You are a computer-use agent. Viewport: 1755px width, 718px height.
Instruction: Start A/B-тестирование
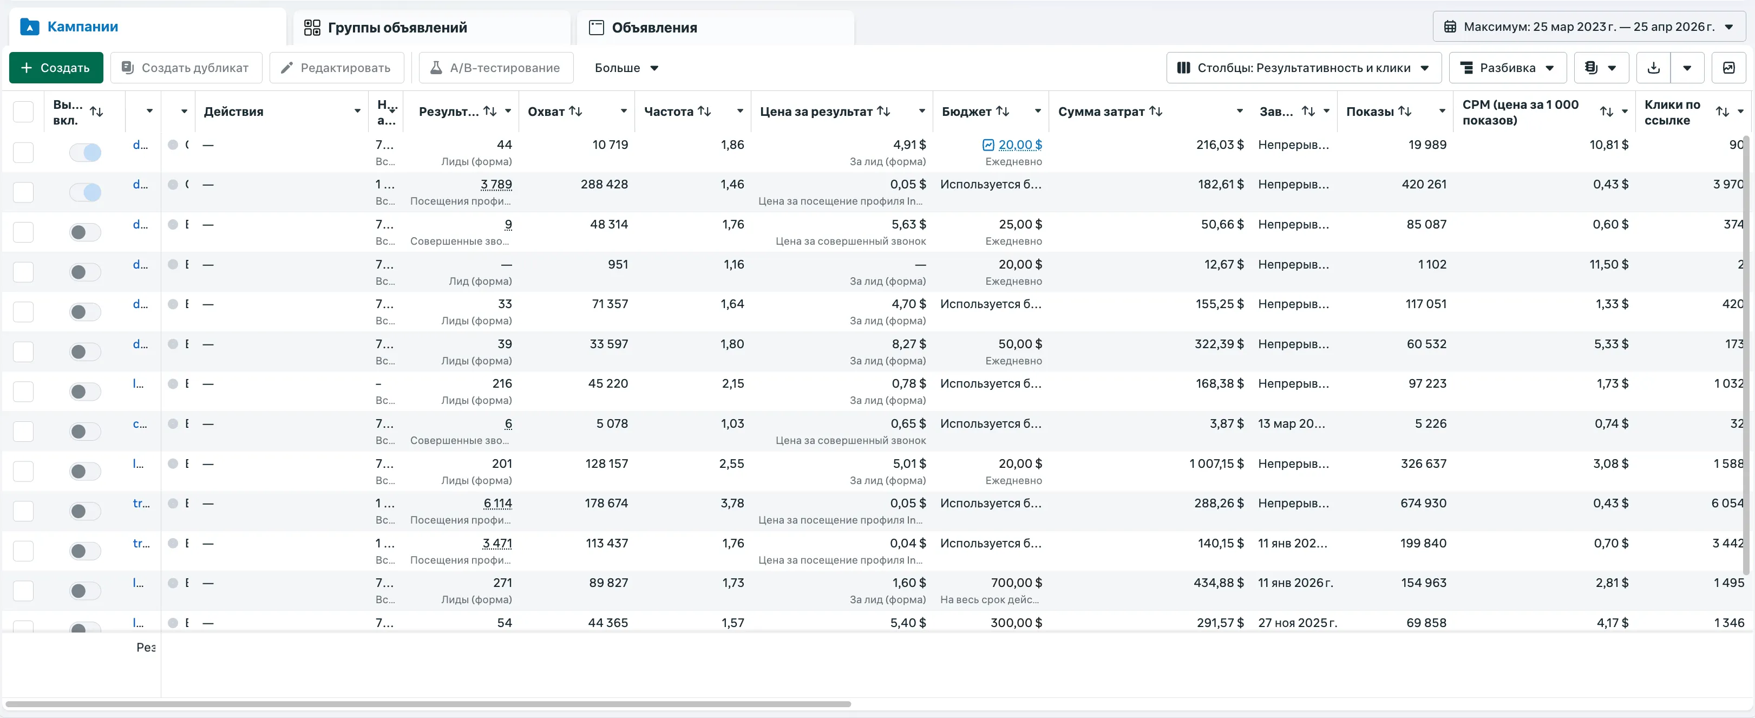pyautogui.click(x=495, y=68)
